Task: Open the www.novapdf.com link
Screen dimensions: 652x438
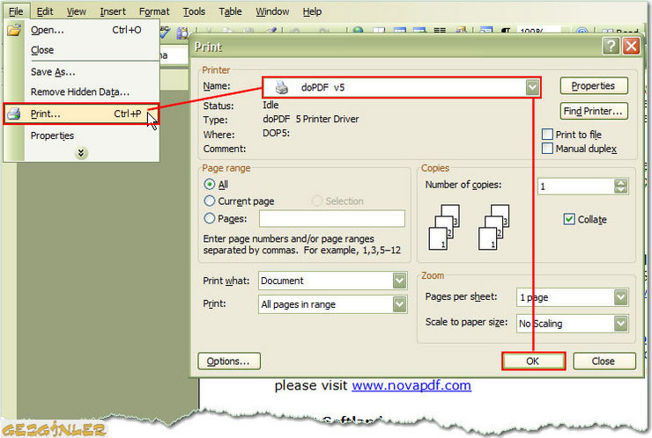Action: point(411,385)
